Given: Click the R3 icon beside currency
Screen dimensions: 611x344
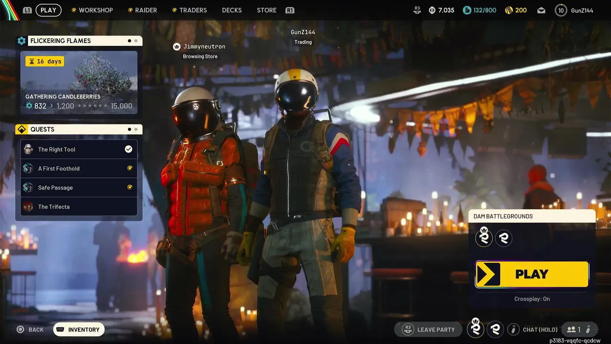Looking at the screenshot, I should pos(417,10).
